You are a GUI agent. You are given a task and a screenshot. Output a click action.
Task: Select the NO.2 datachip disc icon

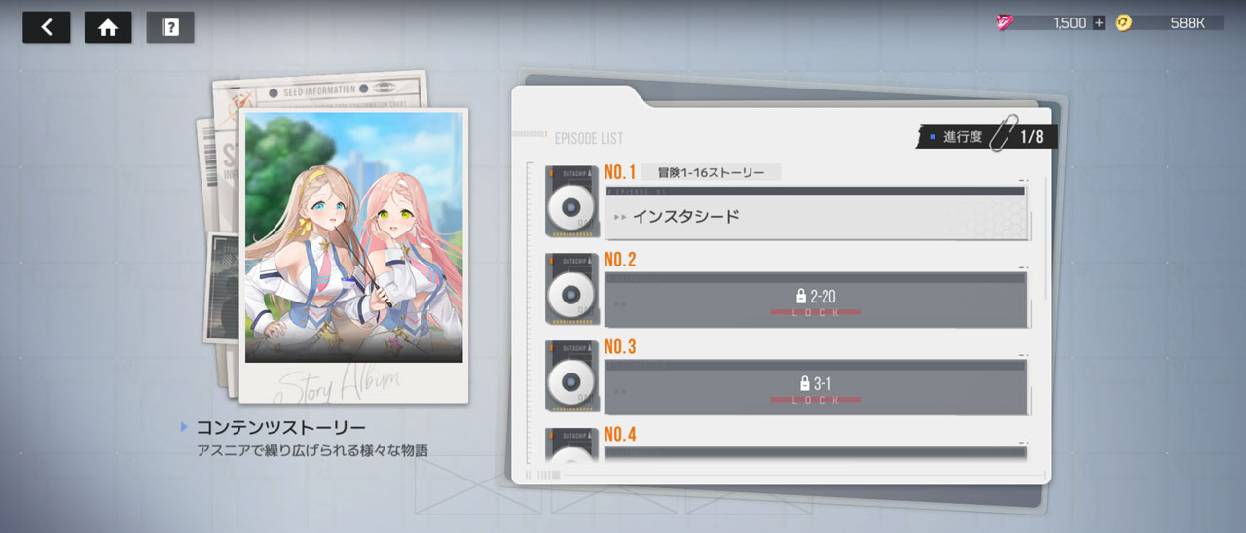click(571, 290)
